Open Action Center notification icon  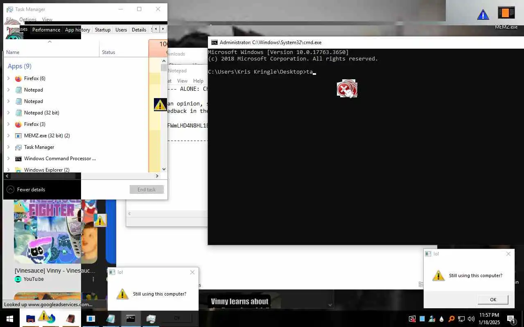511,319
